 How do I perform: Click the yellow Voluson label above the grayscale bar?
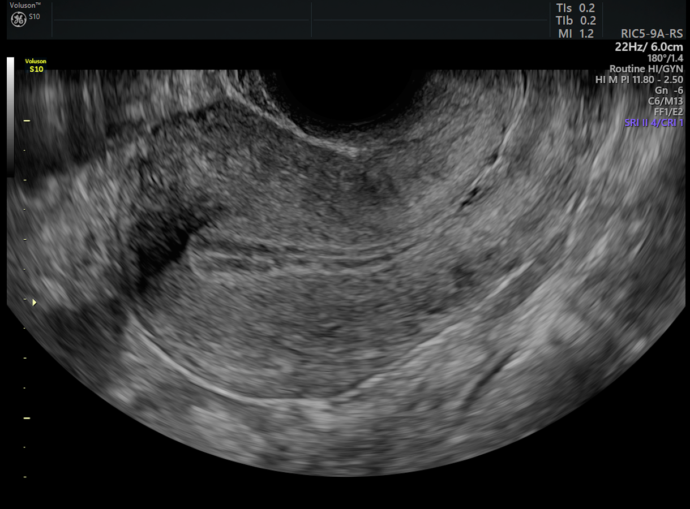[x=36, y=62]
